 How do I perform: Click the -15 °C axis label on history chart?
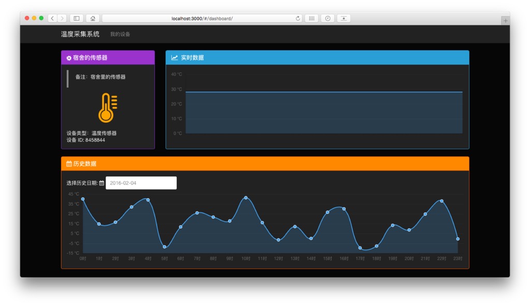pyautogui.click(x=73, y=253)
